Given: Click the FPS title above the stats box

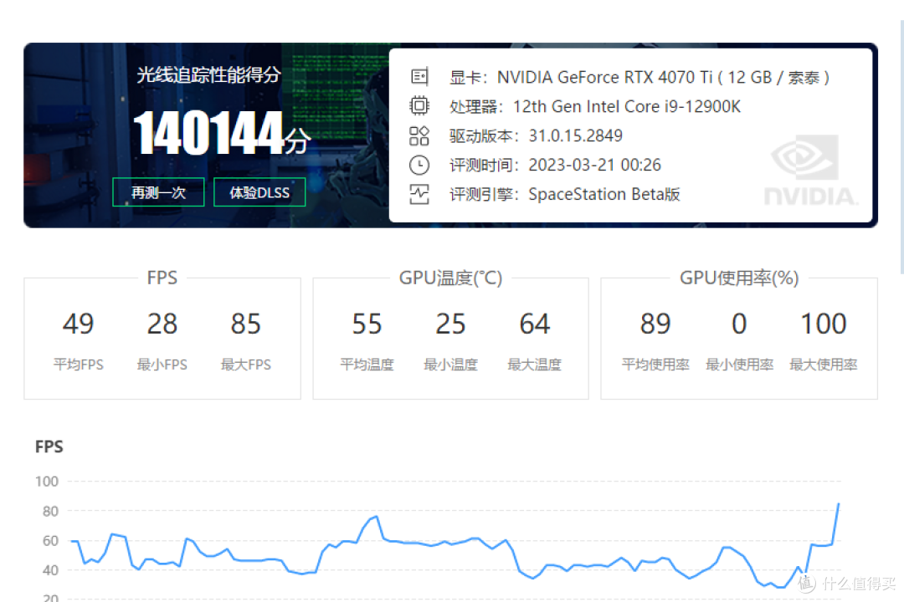Looking at the screenshot, I should click(x=162, y=278).
